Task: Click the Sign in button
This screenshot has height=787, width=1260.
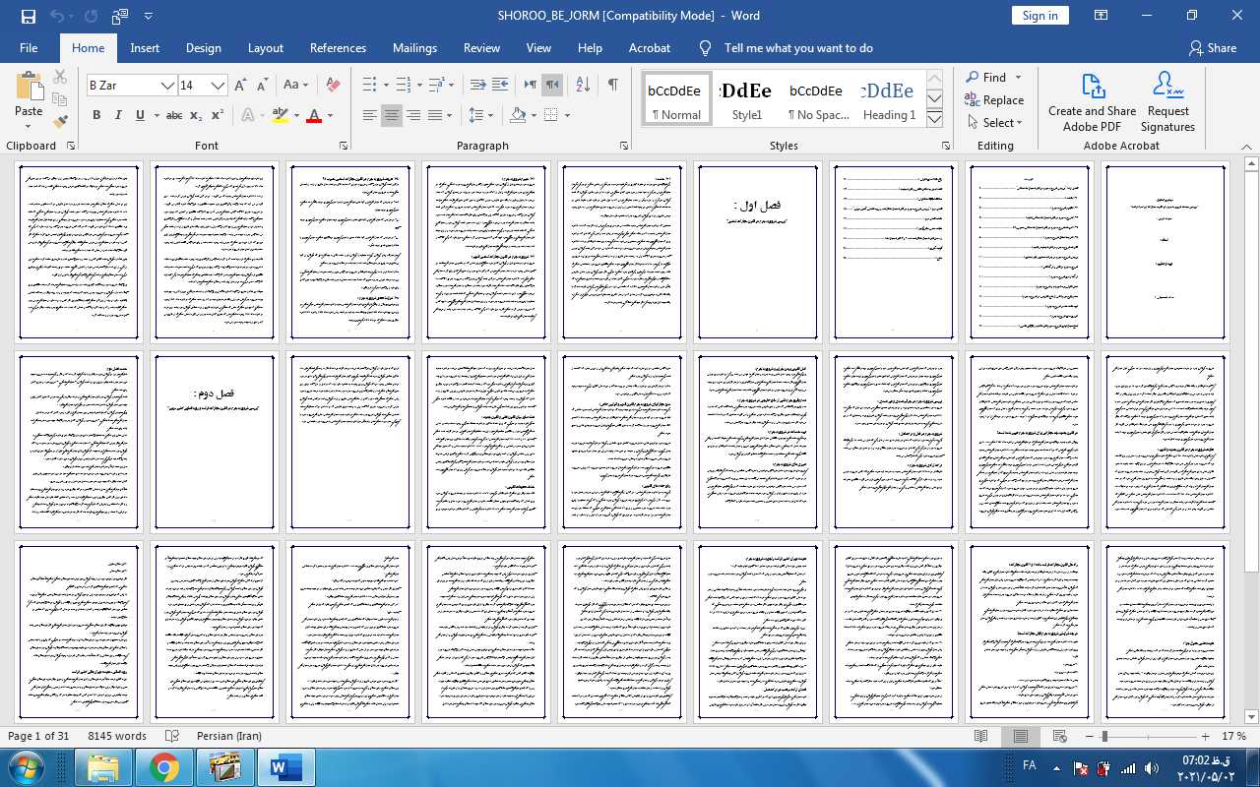Action: click(x=1039, y=16)
